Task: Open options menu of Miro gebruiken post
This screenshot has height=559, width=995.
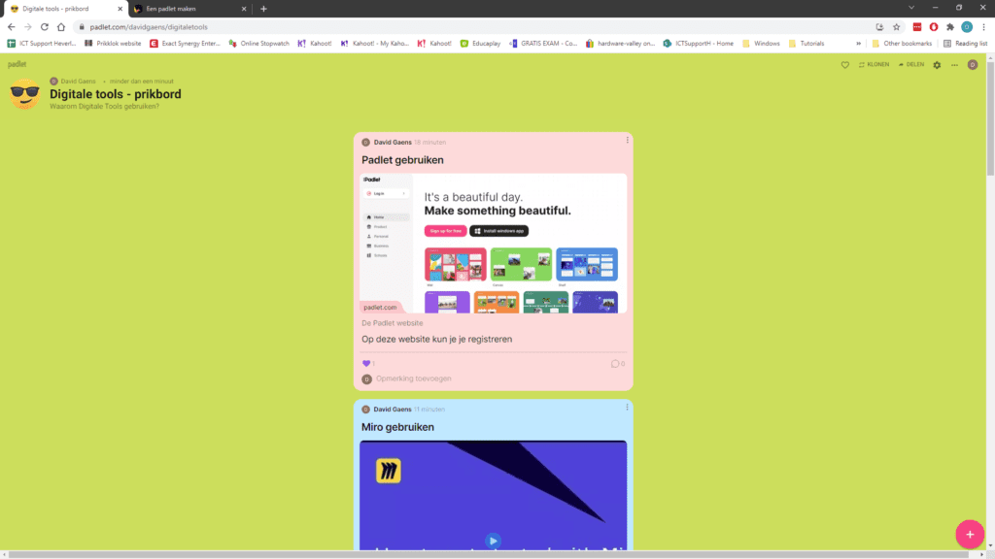Action: (x=627, y=408)
